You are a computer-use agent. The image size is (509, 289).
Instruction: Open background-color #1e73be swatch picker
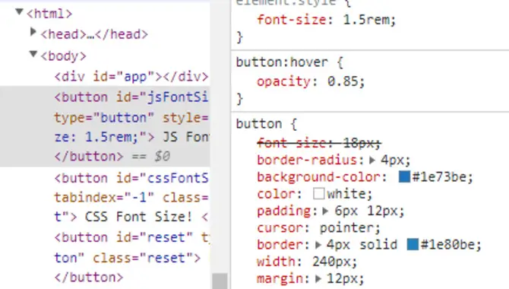(x=404, y=176)
